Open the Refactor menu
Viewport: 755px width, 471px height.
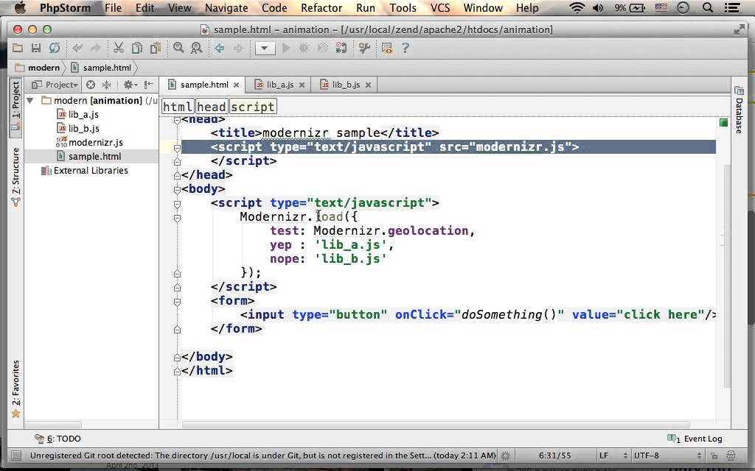point(321,7)
